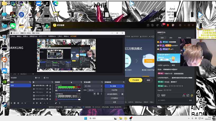
Task: Click Stop Streaming button in OBS Controls
Action: 113,86
